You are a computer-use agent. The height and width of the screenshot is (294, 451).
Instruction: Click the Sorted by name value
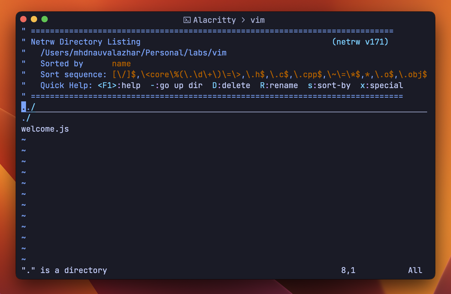(x=121, y=63)
